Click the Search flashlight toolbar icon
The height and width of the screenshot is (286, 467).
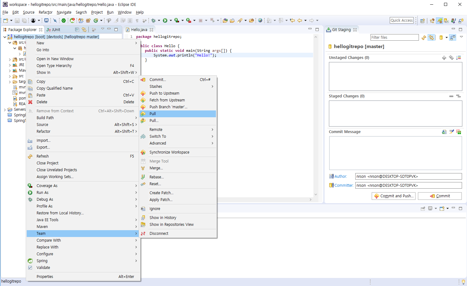click(x=240, y=20)
